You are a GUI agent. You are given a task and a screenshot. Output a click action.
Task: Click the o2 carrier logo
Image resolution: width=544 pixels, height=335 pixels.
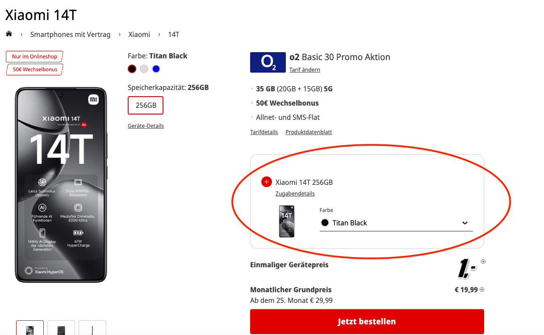[268, 63]
